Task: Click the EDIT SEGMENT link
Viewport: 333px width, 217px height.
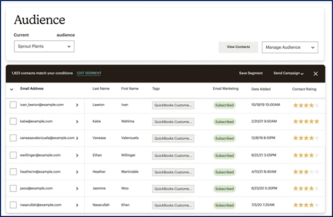Action: pos(89,74)
